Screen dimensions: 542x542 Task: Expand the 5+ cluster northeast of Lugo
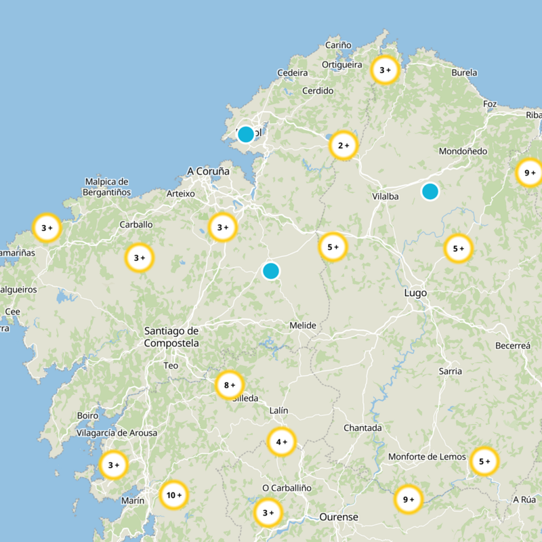459,249
